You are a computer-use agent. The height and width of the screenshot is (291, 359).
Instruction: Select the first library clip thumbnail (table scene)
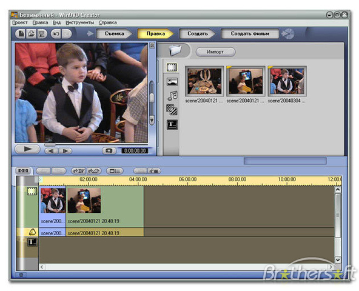(x=204, y=81)
